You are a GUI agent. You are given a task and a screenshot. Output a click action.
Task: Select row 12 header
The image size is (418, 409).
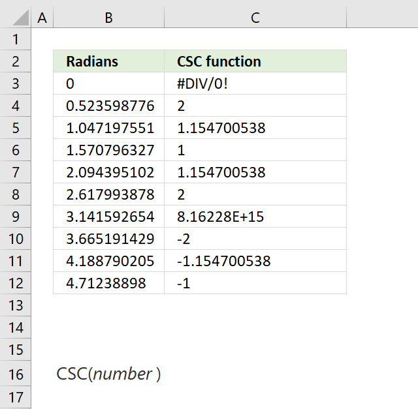click(16, 283)
